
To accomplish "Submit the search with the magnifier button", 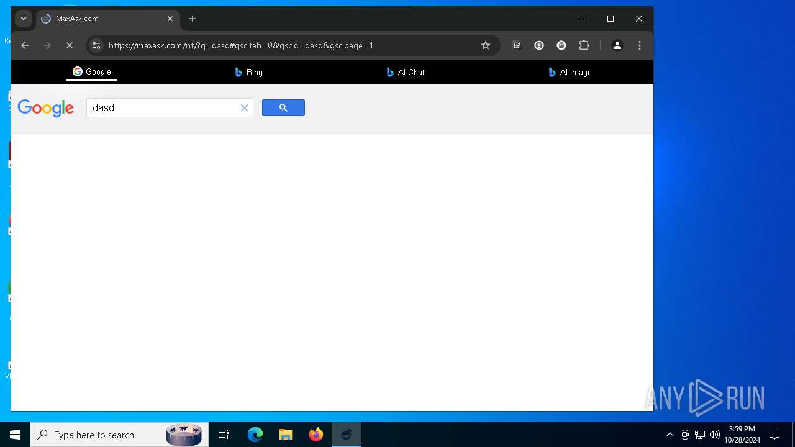I will [x=283, y=107].
